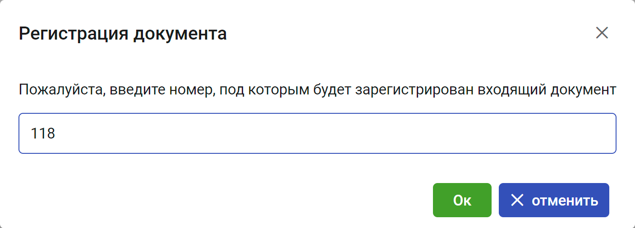Confirm registration with the Ок button

tap(462, 200)
